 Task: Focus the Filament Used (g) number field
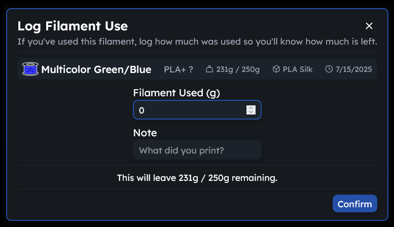197,110
